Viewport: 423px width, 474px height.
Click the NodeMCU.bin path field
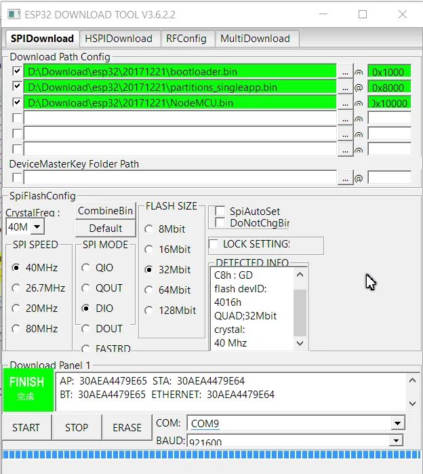pos(180,103)
